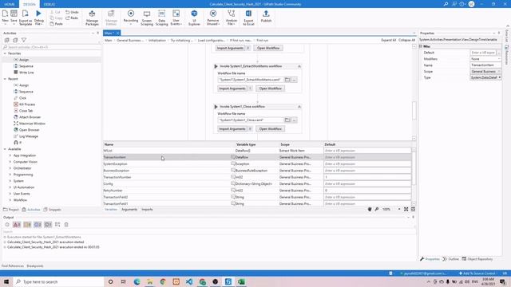Toggle trace messages filter in Output
511x287 pixels.
(48, 225)
